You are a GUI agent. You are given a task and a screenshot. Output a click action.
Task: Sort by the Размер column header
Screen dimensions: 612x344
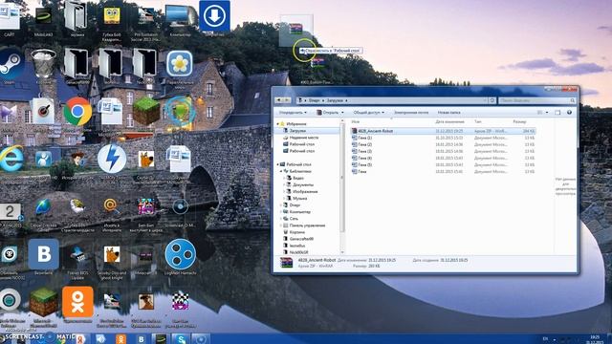tap(519, 122)
